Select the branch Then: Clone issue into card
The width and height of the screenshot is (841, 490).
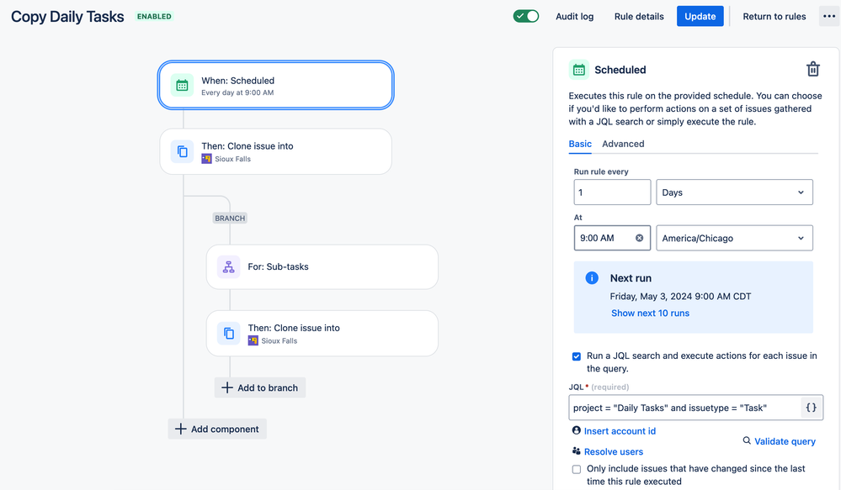[x=322, y=333]
